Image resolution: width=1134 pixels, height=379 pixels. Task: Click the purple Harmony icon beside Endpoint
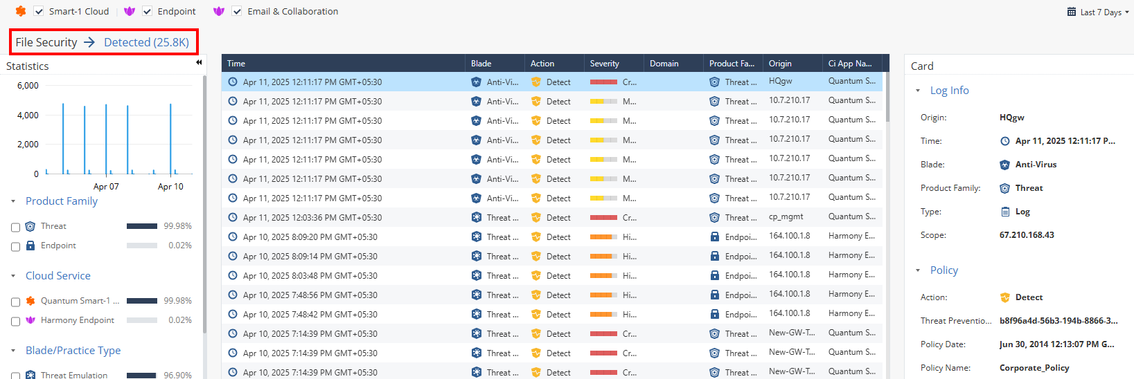[x=130, y=11]
